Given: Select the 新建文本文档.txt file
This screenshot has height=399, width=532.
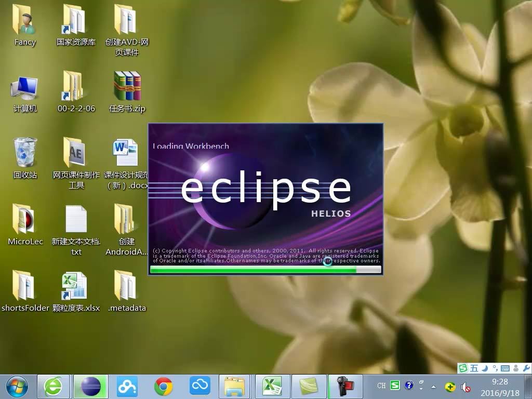Looking at the screenshot, I should pos(76,230).
